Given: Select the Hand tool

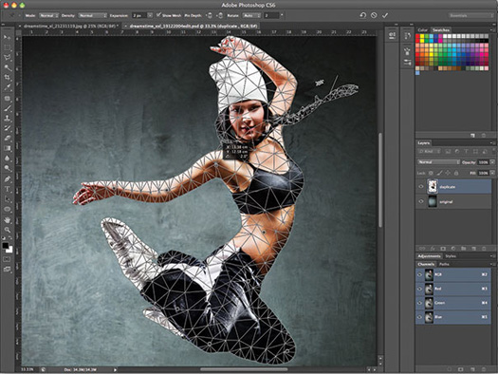Looking at the screenshot, I should tap(7, 219).
